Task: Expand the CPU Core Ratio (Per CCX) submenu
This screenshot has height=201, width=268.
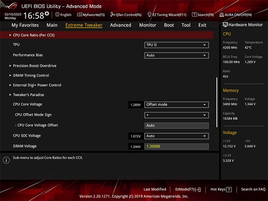Action: click(107, 35)
